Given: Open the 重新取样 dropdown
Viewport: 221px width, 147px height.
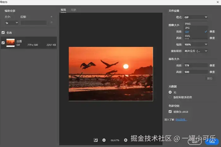Looking at the screenshot, I should click(x=196, y=51).
